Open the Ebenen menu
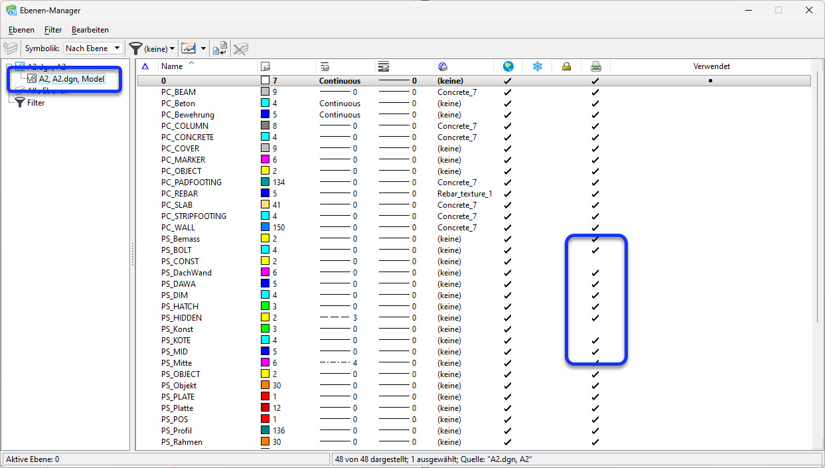Viewport: 825px width, 468px height. coord(21,30)
